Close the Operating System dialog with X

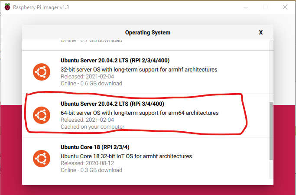coord(261,32)
